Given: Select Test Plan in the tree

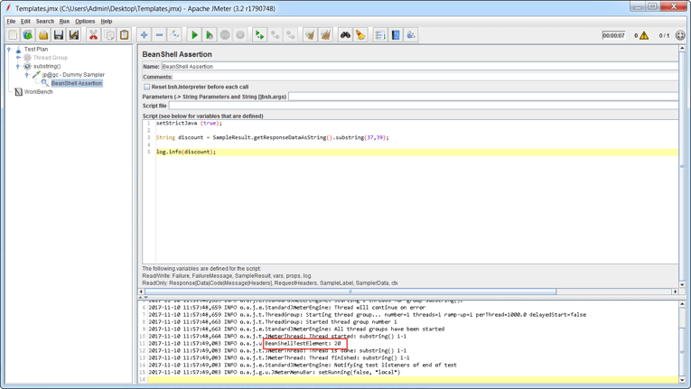Looking at the screenshot, I should (x=36, y=50).
